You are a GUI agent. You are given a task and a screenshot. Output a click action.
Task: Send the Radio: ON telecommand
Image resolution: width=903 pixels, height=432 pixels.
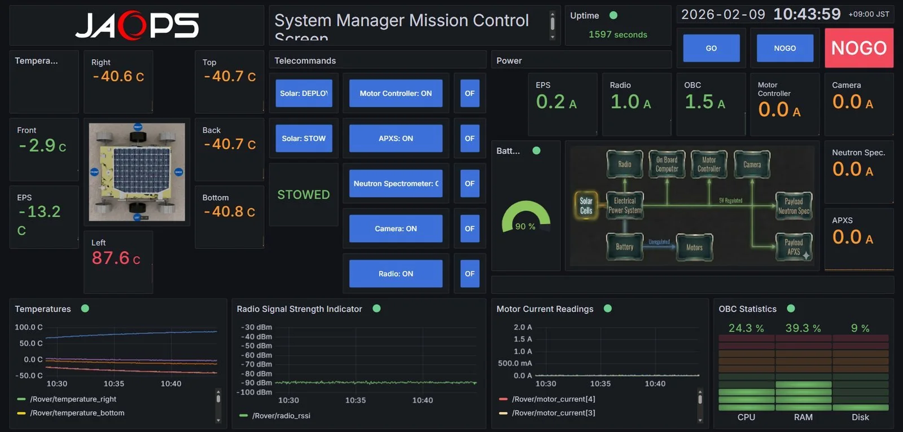pos(396,274)
